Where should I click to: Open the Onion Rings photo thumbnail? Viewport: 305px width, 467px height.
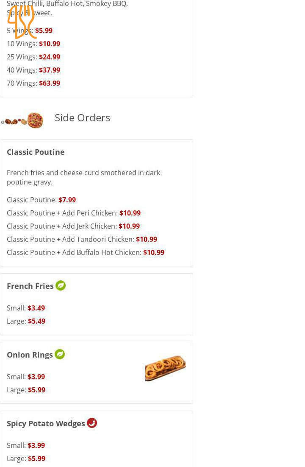coord(165,368)
